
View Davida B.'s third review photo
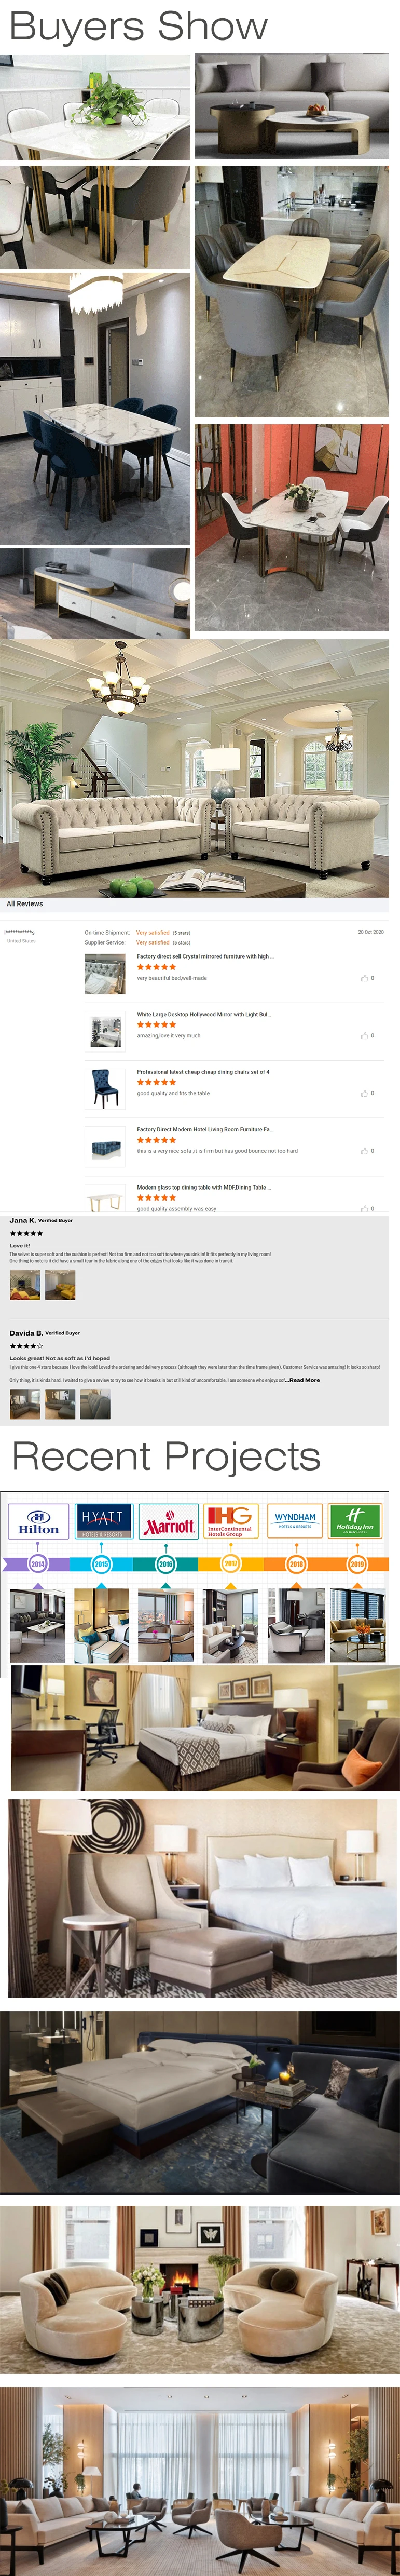click(x=95, y=1405)
